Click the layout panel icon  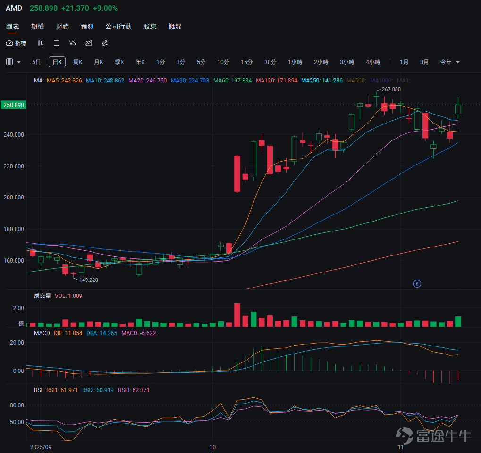[9, 62]
